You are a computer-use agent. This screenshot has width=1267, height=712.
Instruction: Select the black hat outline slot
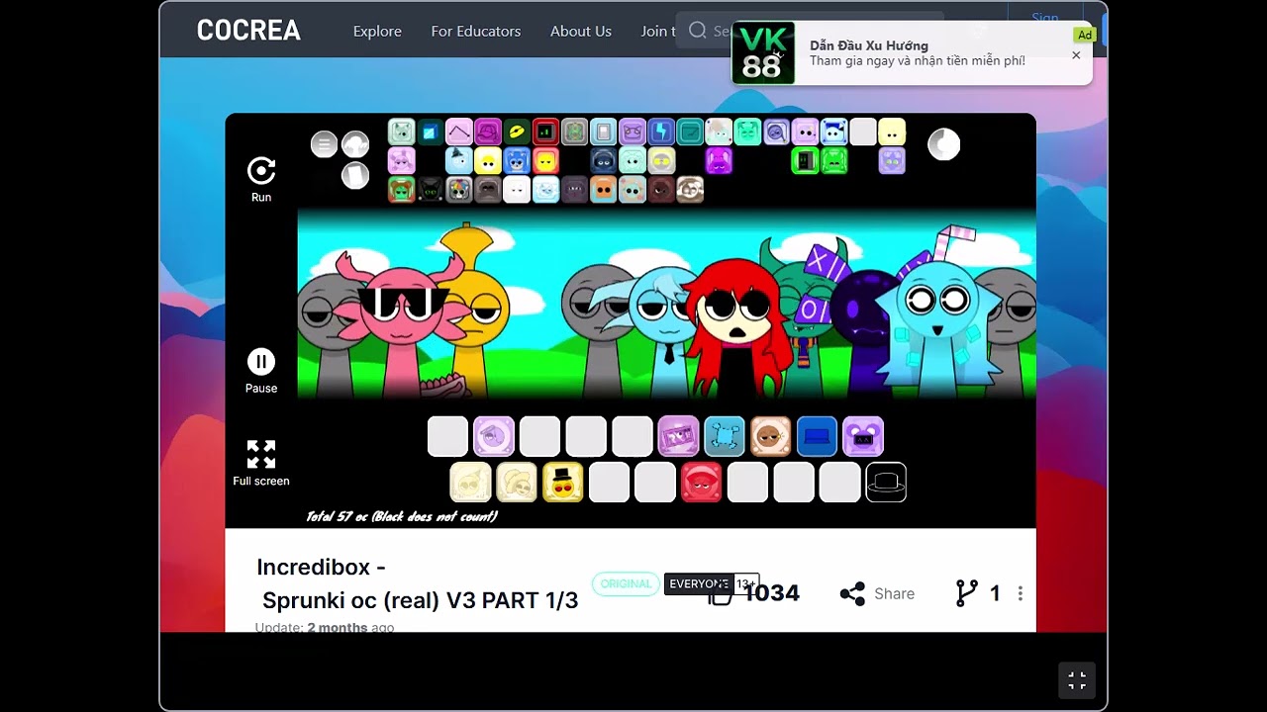[x=886, y=482]
